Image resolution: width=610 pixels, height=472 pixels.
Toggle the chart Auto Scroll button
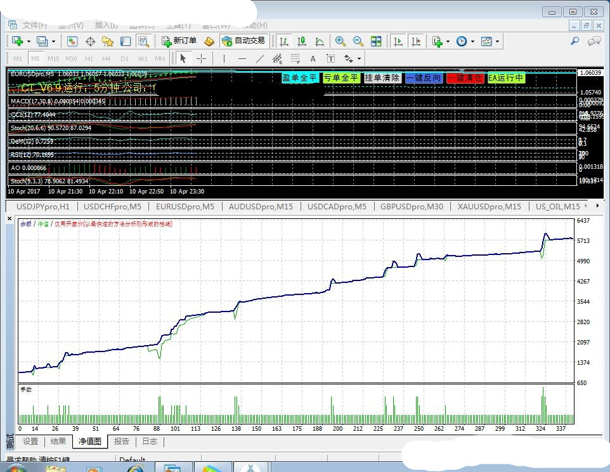click(398, 41)
